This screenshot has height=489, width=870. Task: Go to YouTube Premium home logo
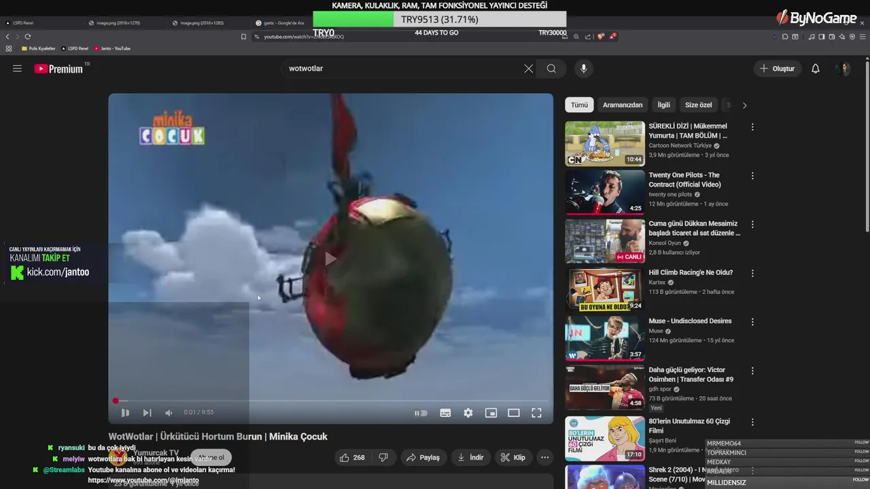point(59,69)
